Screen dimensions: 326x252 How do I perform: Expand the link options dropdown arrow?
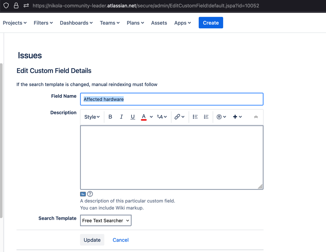(183, 117)
